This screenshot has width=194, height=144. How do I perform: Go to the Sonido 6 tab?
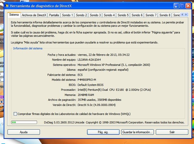click(x=137, y=15)
